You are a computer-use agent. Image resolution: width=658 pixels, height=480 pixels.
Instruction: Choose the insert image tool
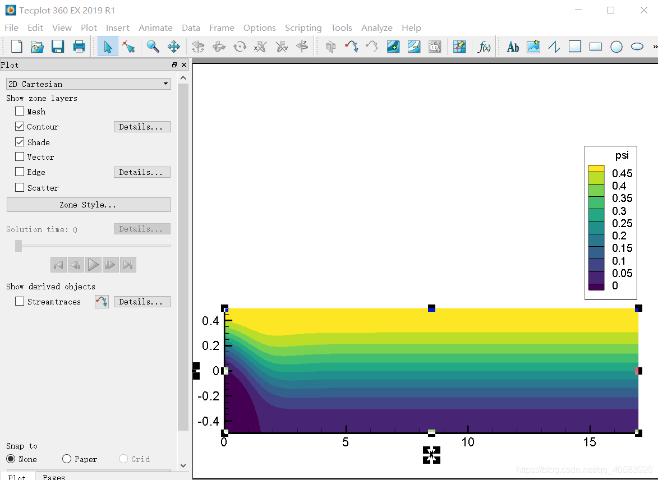click(533, 46)
